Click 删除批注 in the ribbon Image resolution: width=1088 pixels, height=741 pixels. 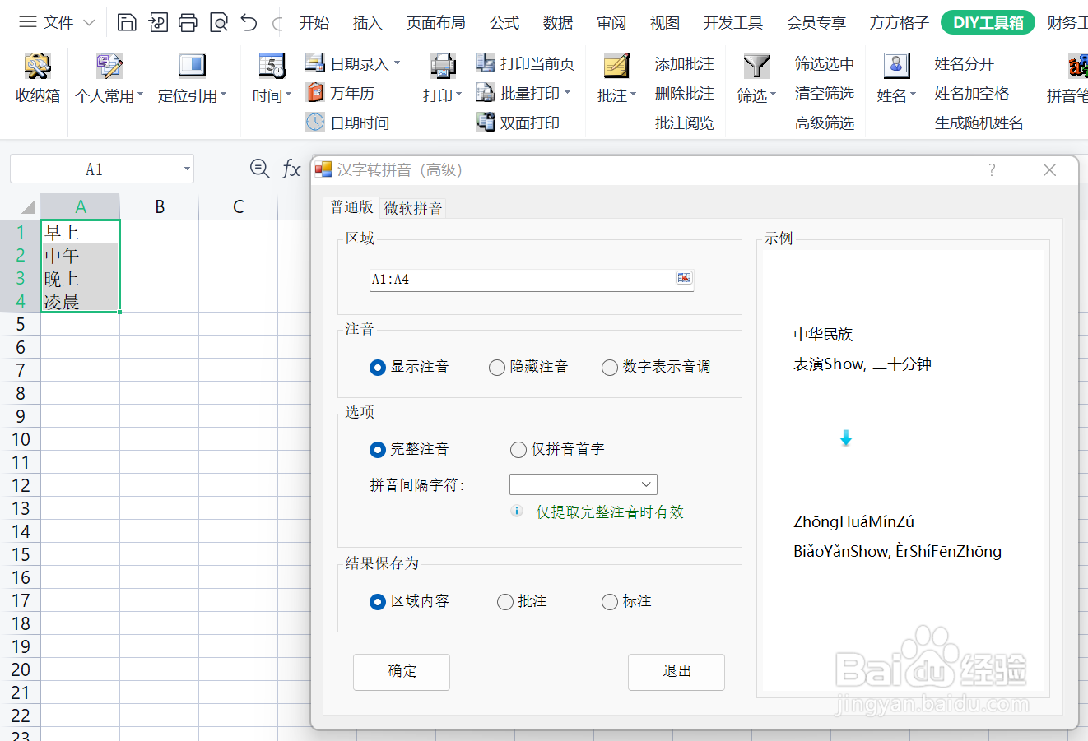685,93
